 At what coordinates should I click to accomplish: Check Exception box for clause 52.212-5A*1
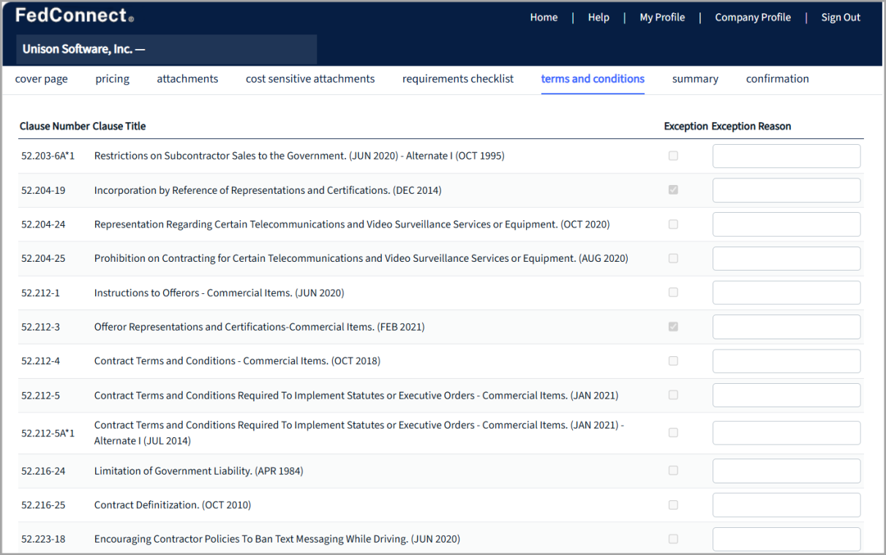point(673,433)
